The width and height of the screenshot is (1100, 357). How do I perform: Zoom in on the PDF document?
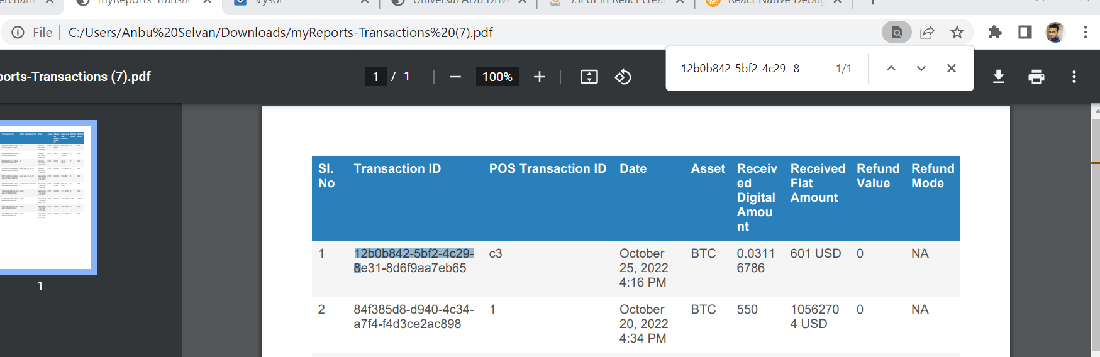click(539, 77)
